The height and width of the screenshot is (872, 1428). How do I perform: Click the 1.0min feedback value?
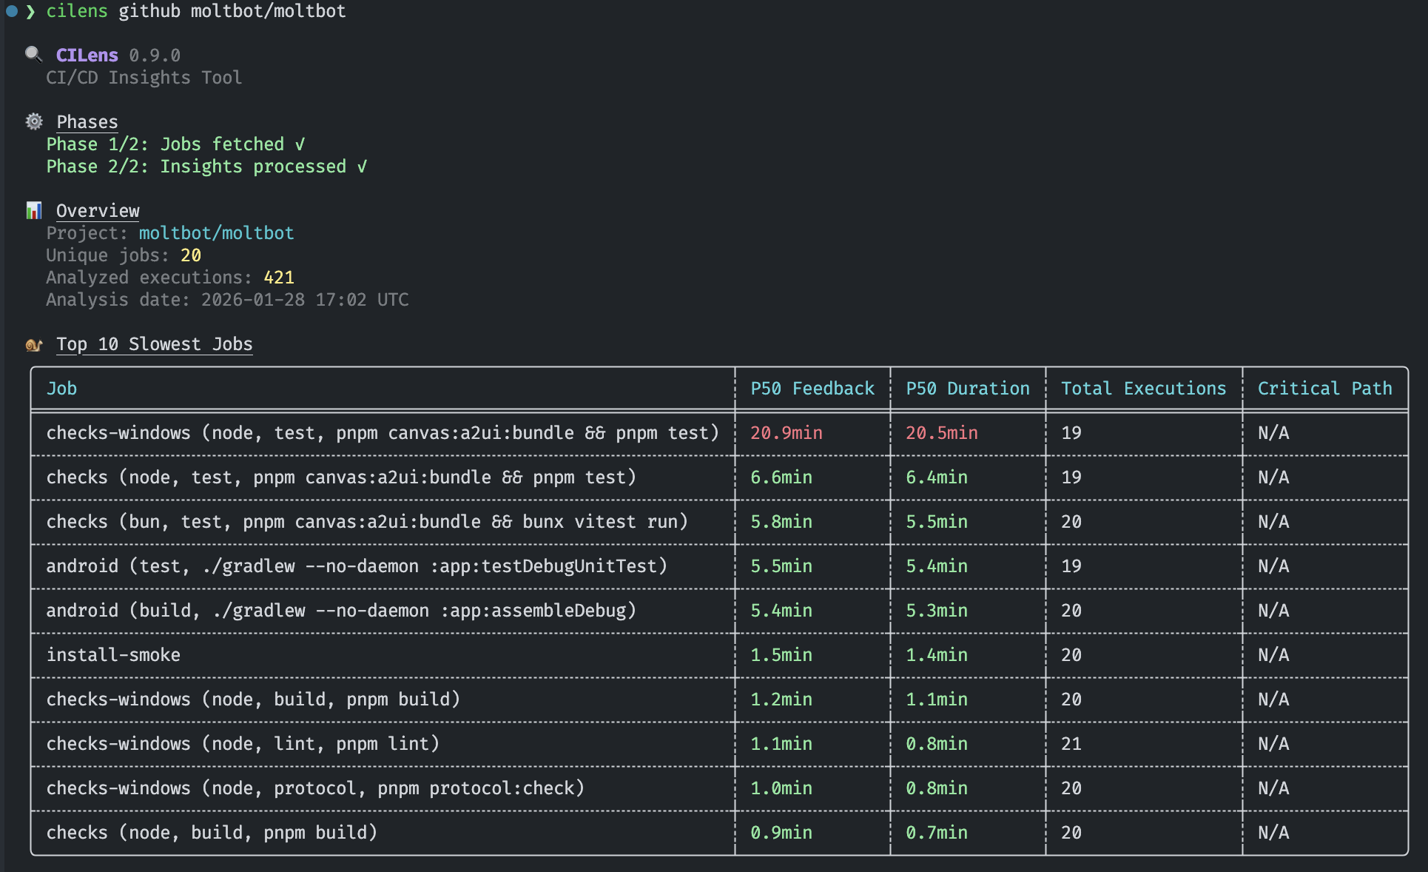pos(781,788)
